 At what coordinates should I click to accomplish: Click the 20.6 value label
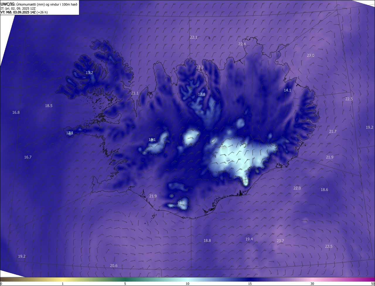click(114, 266)
